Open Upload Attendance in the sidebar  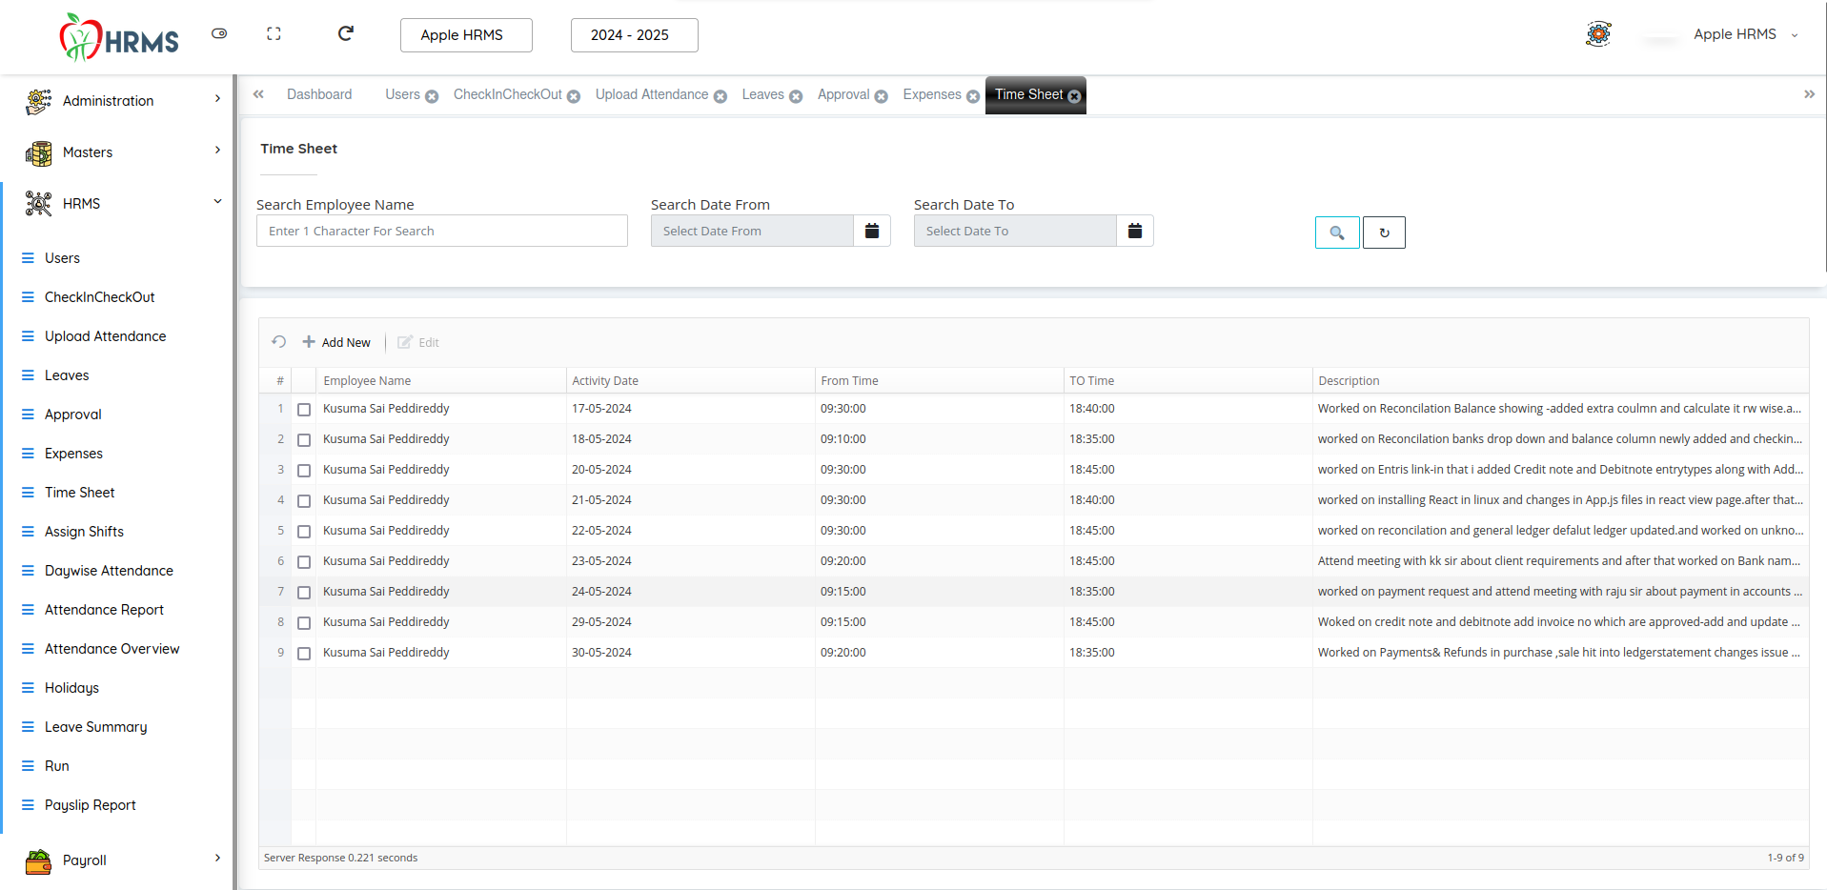click(105, 336)
